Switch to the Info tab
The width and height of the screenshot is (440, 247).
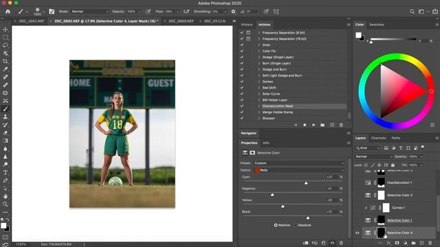[266, 143]
